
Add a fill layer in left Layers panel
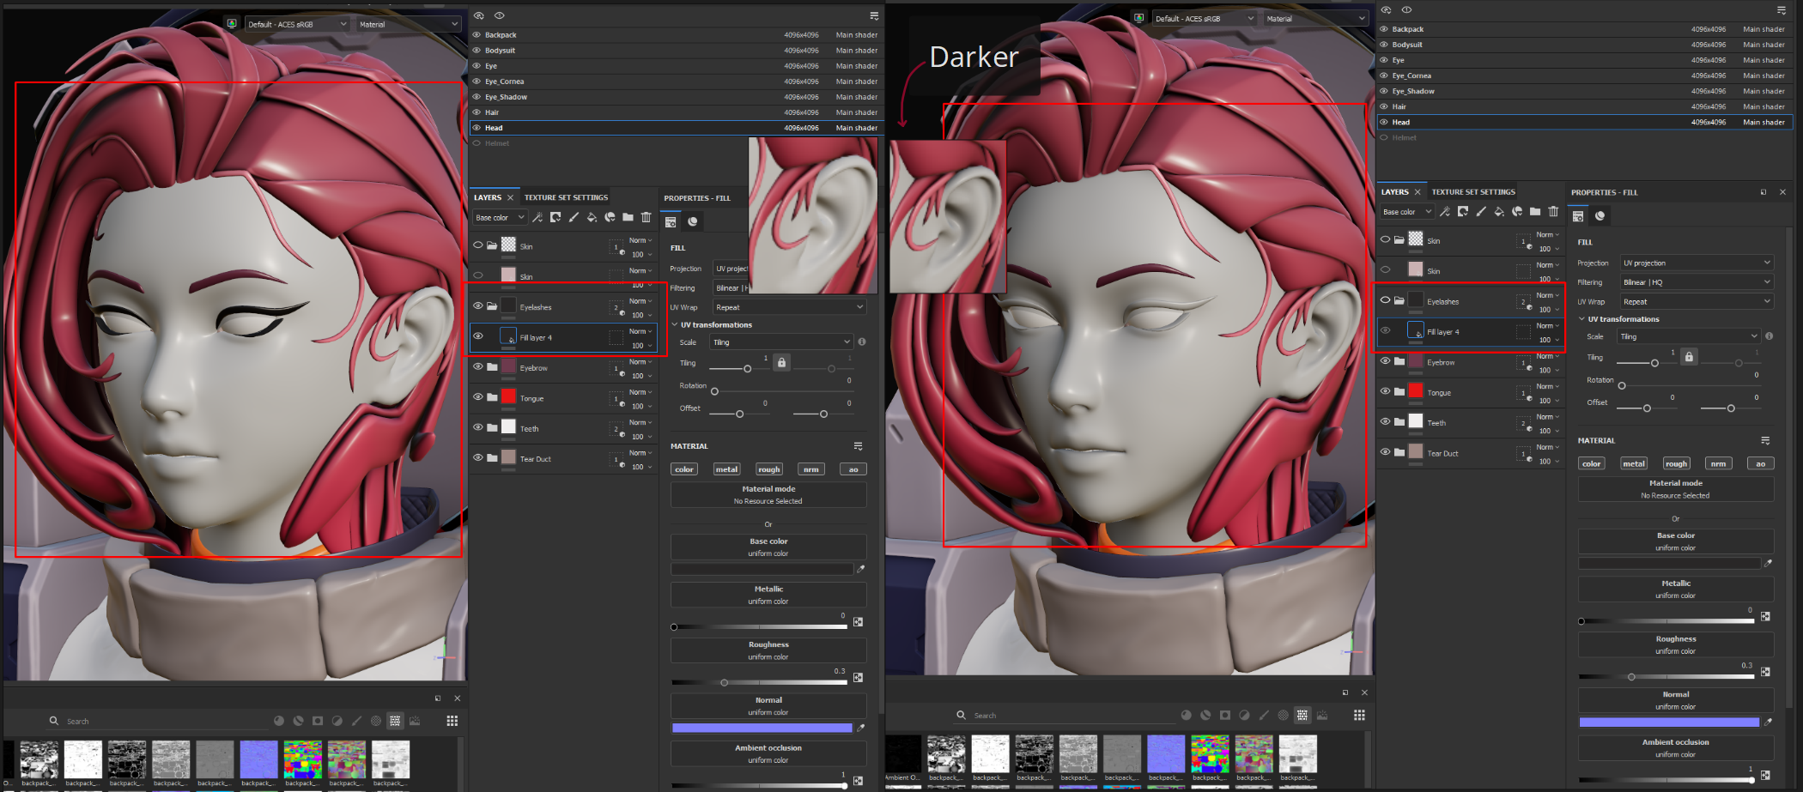[x=592, y=217]
